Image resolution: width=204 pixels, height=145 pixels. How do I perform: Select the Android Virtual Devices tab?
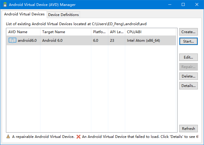coord(24,14)
